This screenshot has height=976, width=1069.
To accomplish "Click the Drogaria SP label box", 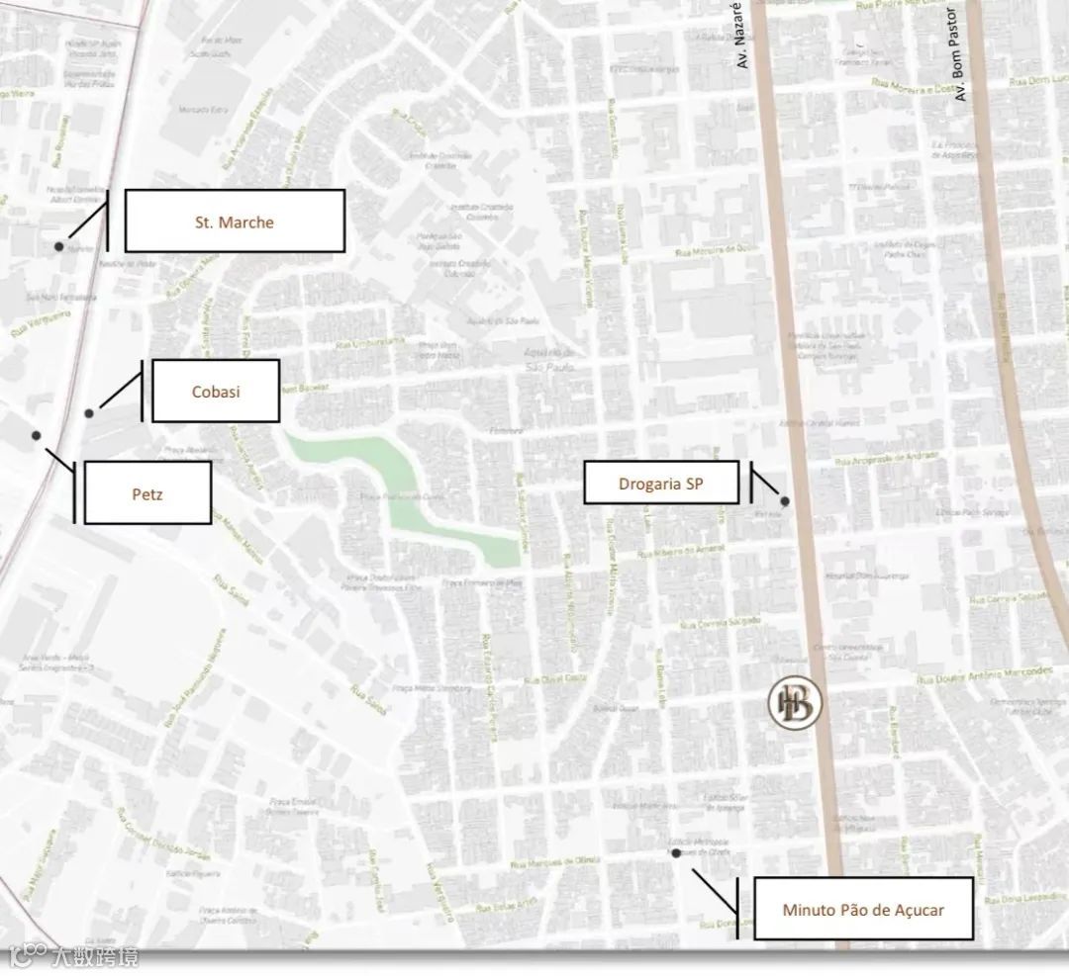I will [x=661, y=483].
